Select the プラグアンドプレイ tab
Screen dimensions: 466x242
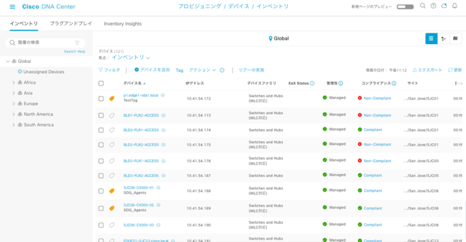[71, 24]
